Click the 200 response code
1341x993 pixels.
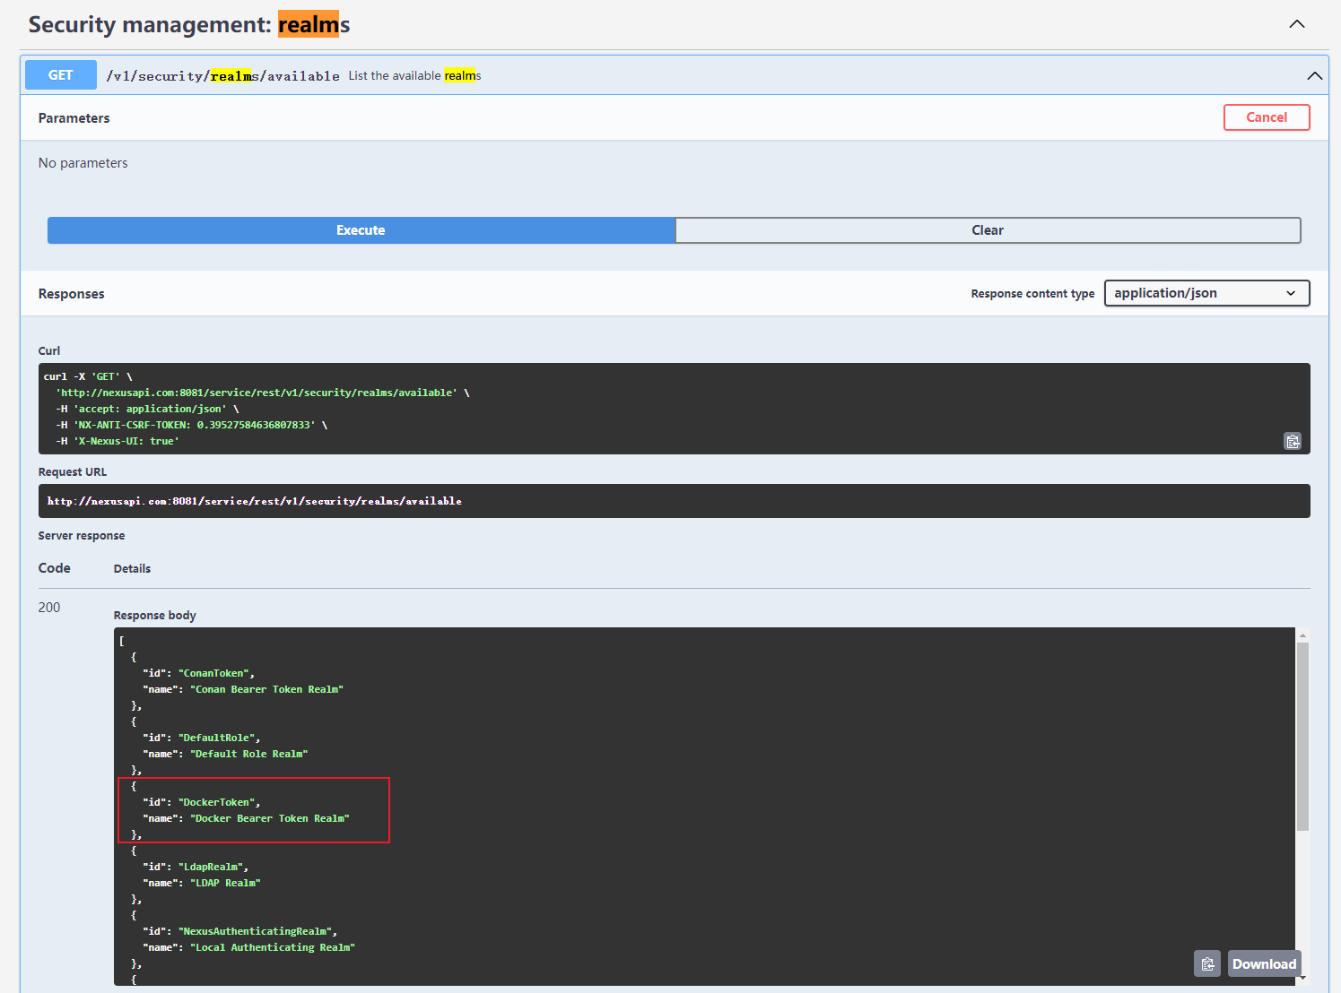49,608
